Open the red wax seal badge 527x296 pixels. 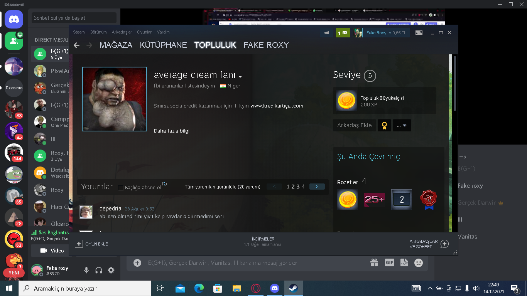[428, 200]
